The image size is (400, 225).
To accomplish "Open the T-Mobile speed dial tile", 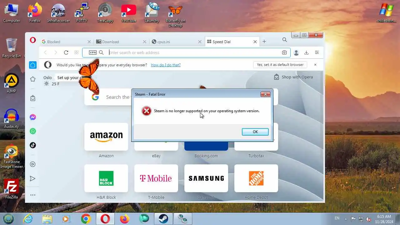I will pos(156,178).
